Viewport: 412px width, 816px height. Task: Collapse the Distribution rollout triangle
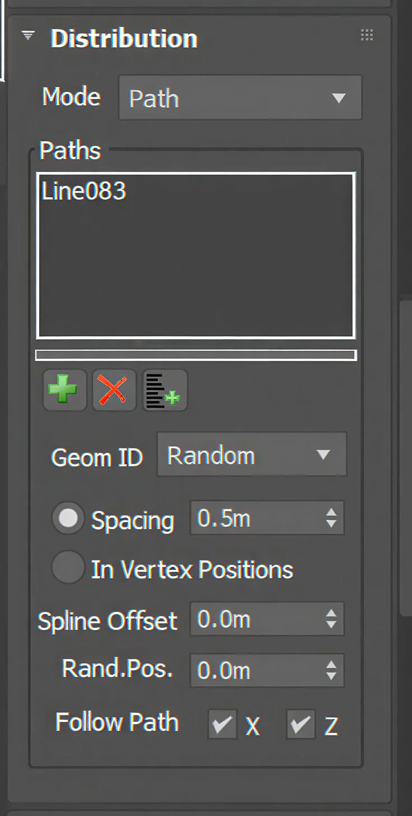point(27,36)
